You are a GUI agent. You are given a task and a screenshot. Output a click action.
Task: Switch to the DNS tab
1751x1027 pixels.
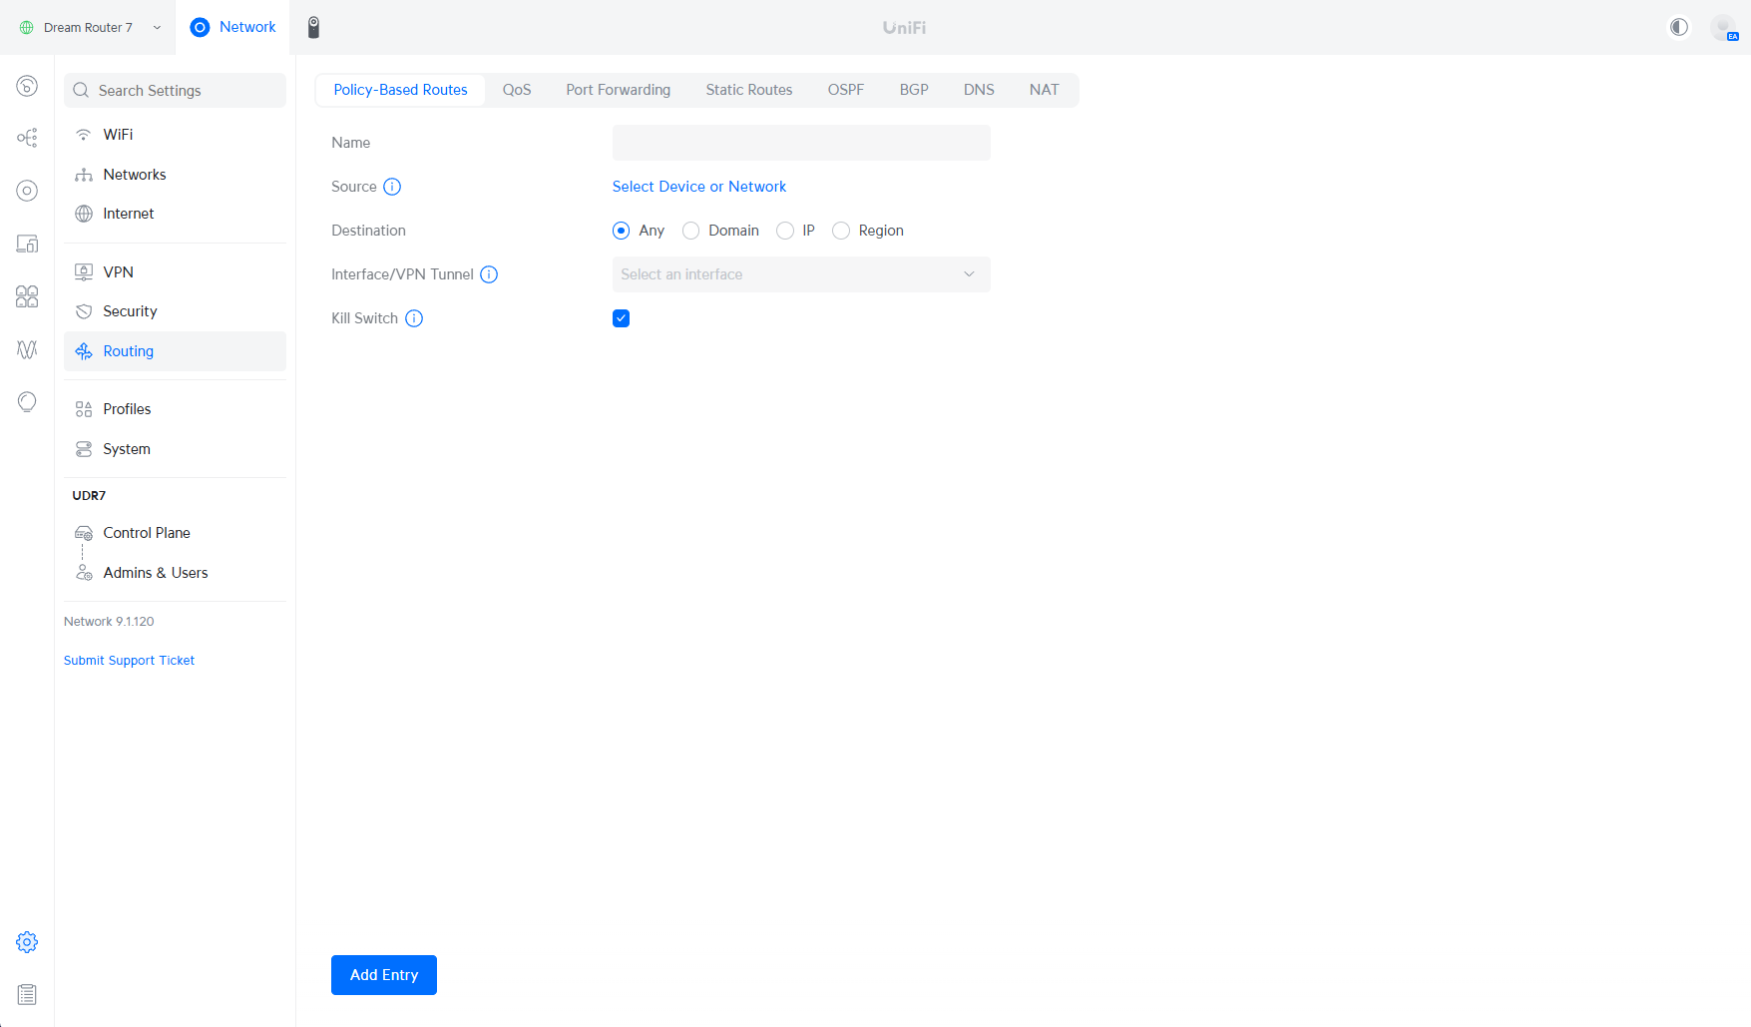pos(979,90)
